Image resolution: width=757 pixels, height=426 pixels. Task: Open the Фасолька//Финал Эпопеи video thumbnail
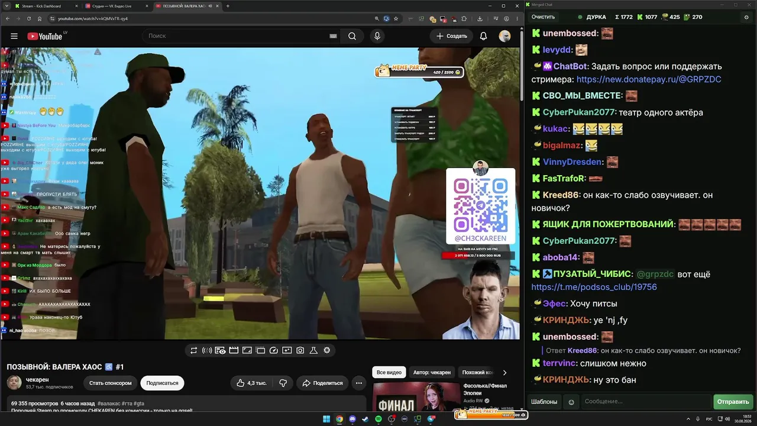(416, 396)
